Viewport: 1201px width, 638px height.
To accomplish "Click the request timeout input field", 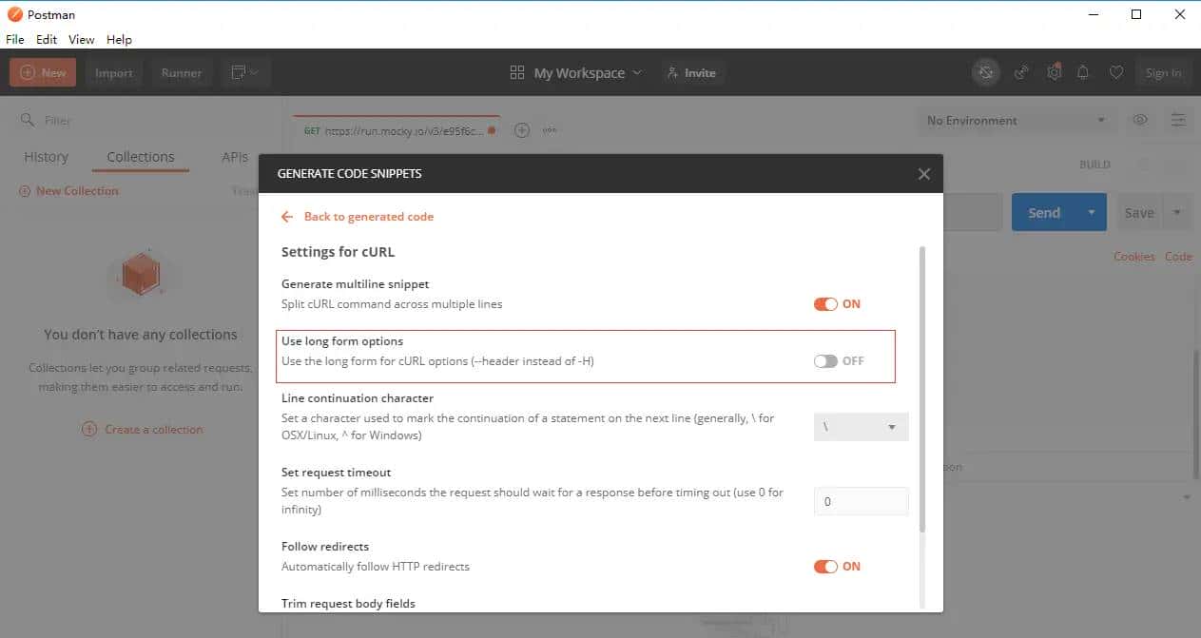I will pyautogui.click(x=861, y=501).
